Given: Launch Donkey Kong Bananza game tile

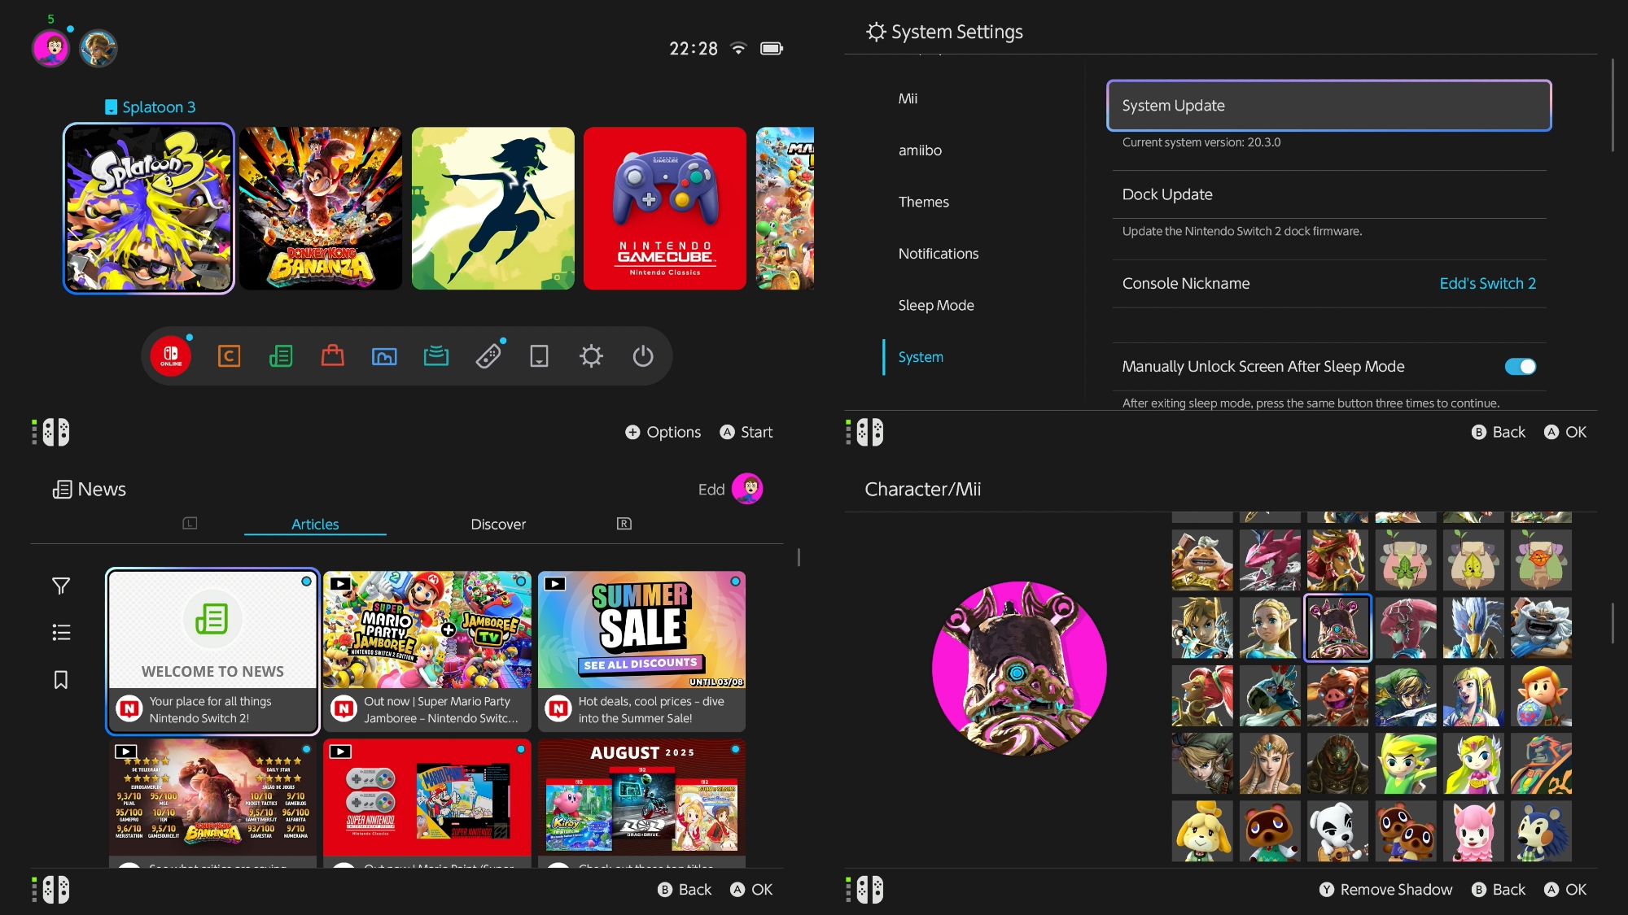Looking at the screenshot, I should pos(321,208).
